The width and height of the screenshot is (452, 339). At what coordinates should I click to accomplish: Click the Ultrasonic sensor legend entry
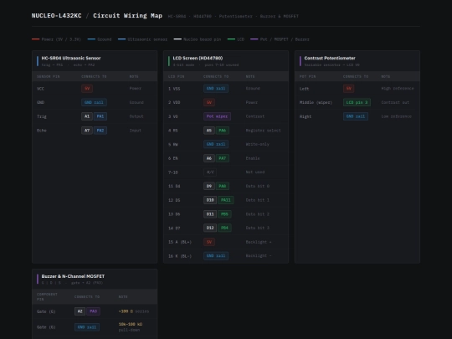[142, 39]
